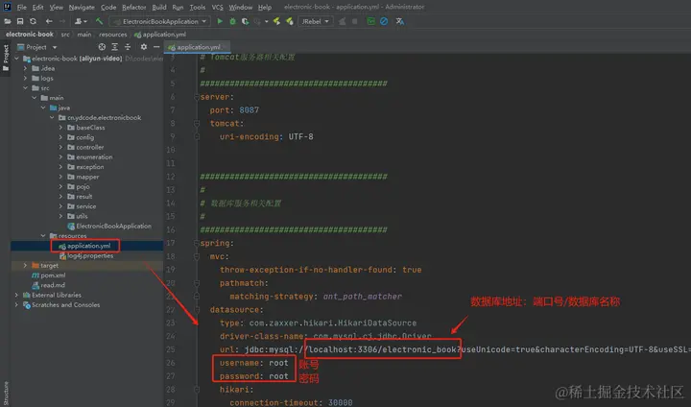Start debugging with the green bug icon
This screenshot has height=407, width=691.
click(x=232, y=21)
